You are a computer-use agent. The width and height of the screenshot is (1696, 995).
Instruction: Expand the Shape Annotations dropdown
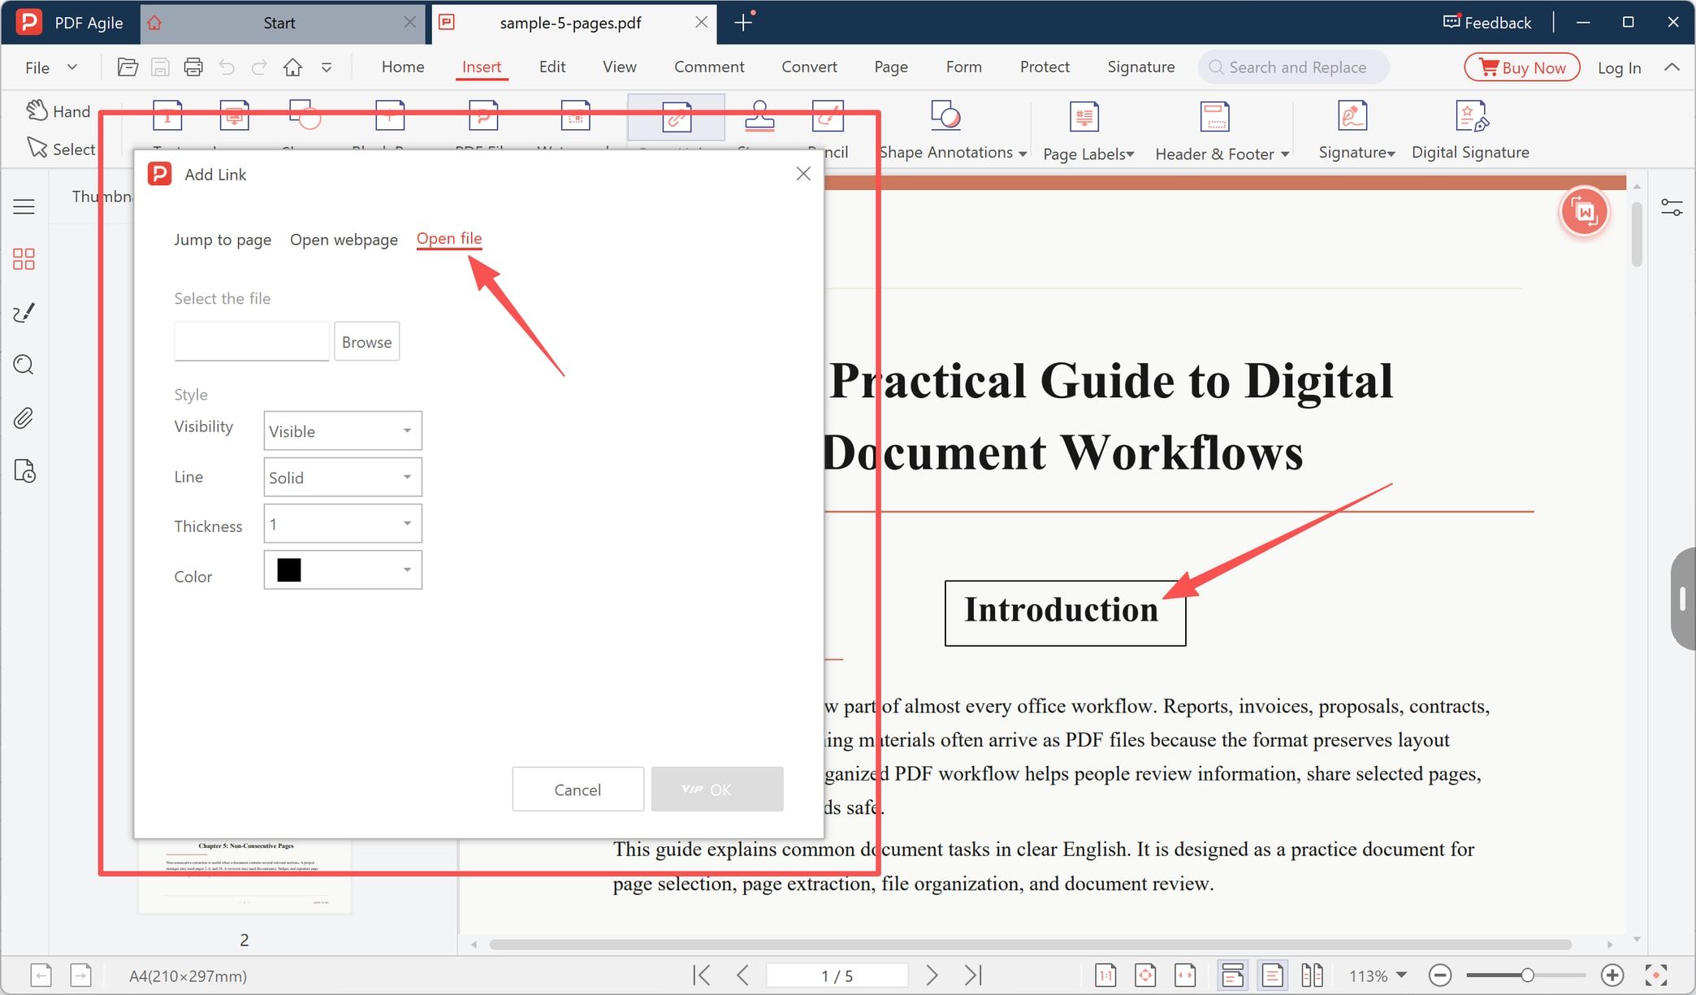[1023, 154]
